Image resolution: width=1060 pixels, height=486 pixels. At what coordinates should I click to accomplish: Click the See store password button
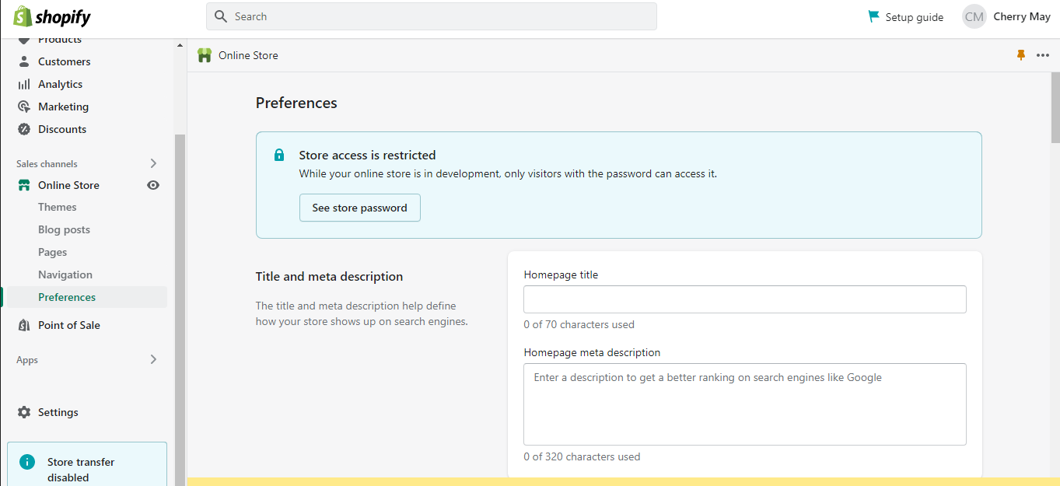[359, 208]
